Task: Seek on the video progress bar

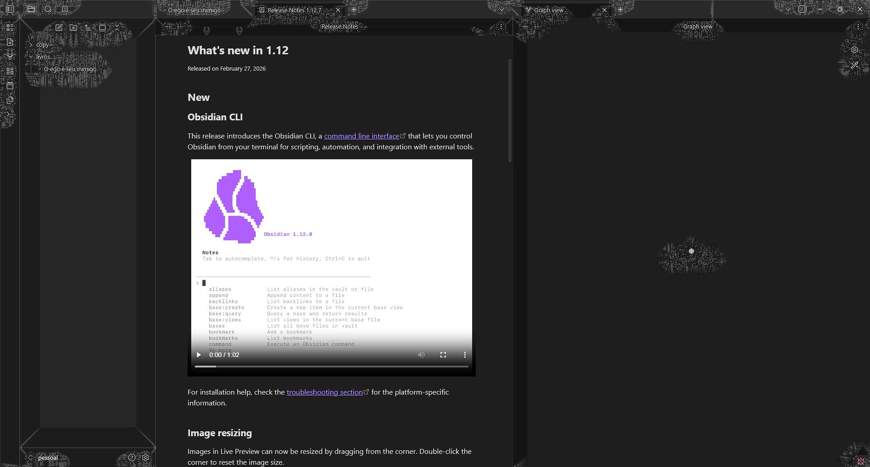Action: (x=332, y=367)
